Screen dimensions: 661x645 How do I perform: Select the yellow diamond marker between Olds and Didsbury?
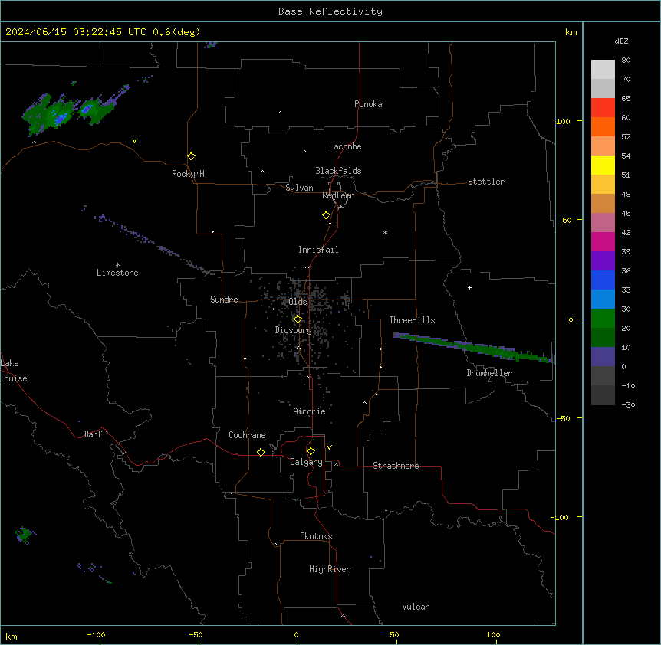tap(298, 319)
